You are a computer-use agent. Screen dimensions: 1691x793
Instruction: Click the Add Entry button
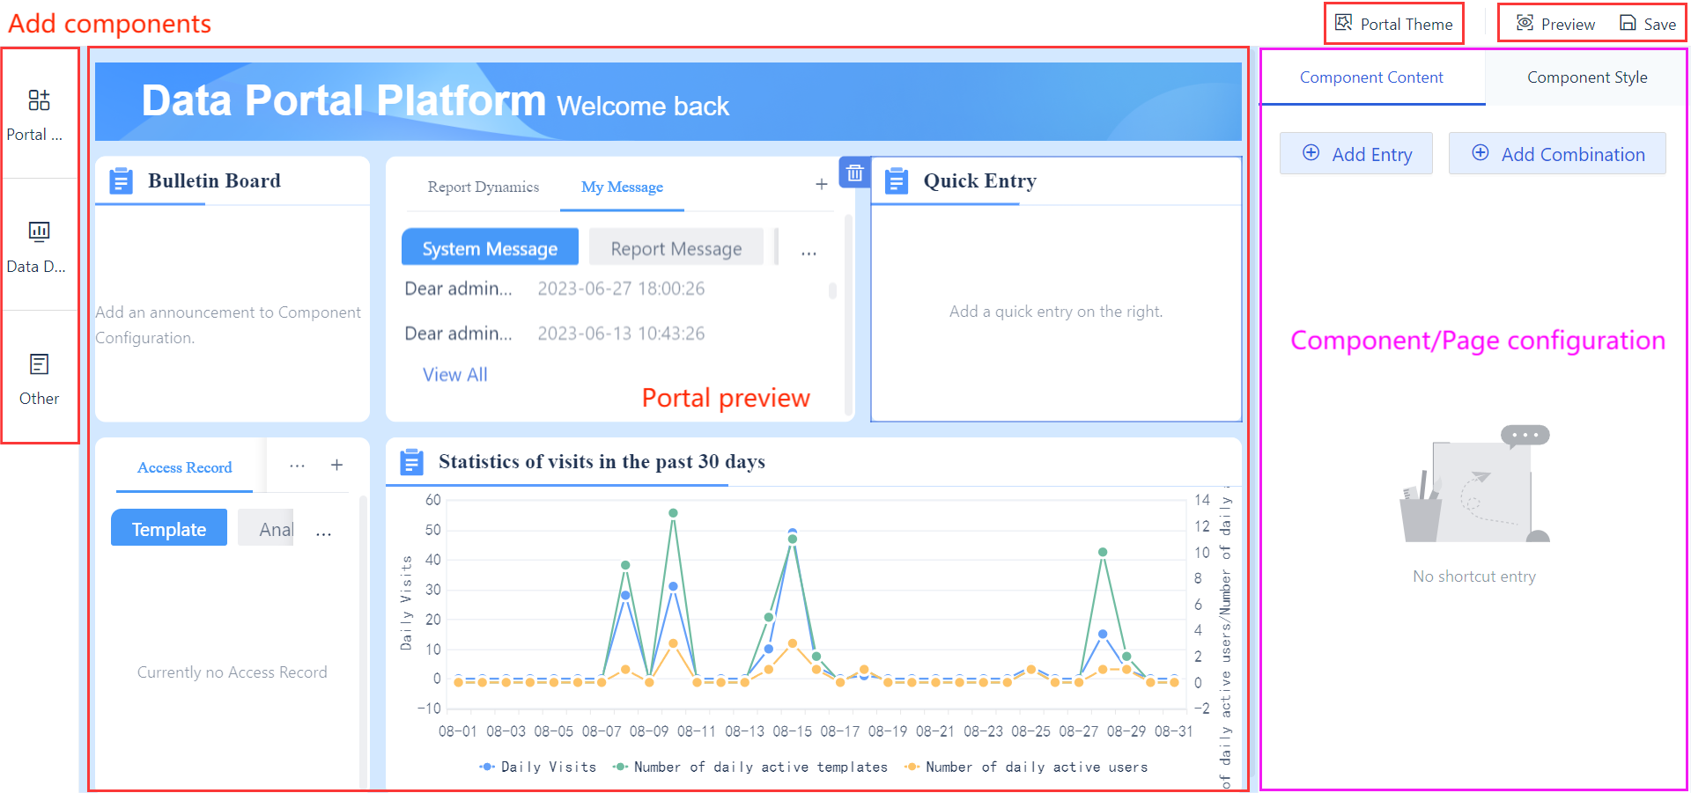1356,154
